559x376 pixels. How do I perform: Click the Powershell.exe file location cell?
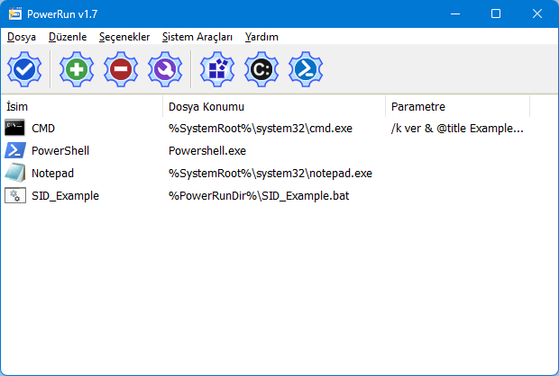(207, 151)
